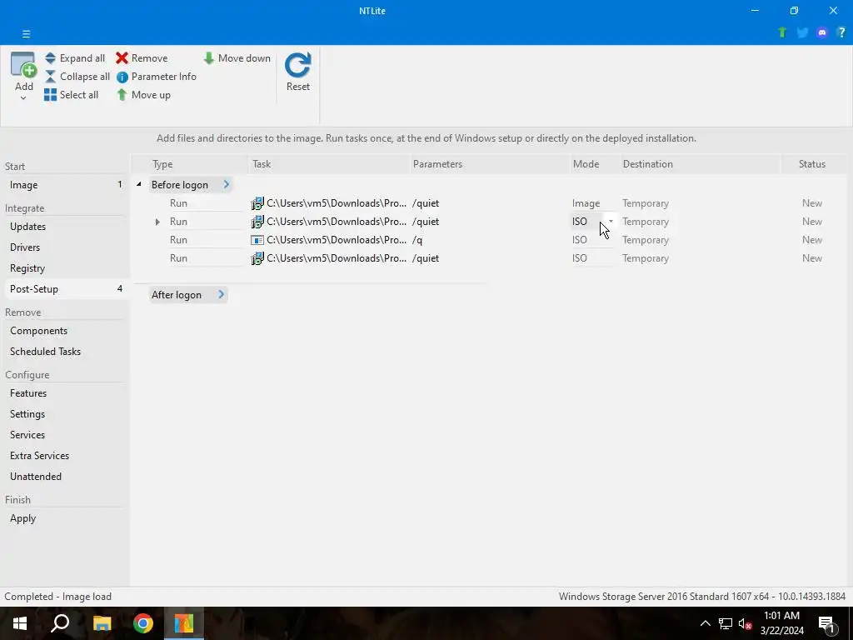Move the selected item down
Image resolution: width=853 pixels, height=640 pixels.
[x=237, y=58]
